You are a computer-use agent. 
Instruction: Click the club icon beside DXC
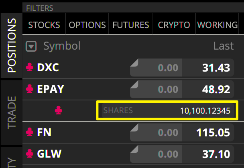coord(30,68)
